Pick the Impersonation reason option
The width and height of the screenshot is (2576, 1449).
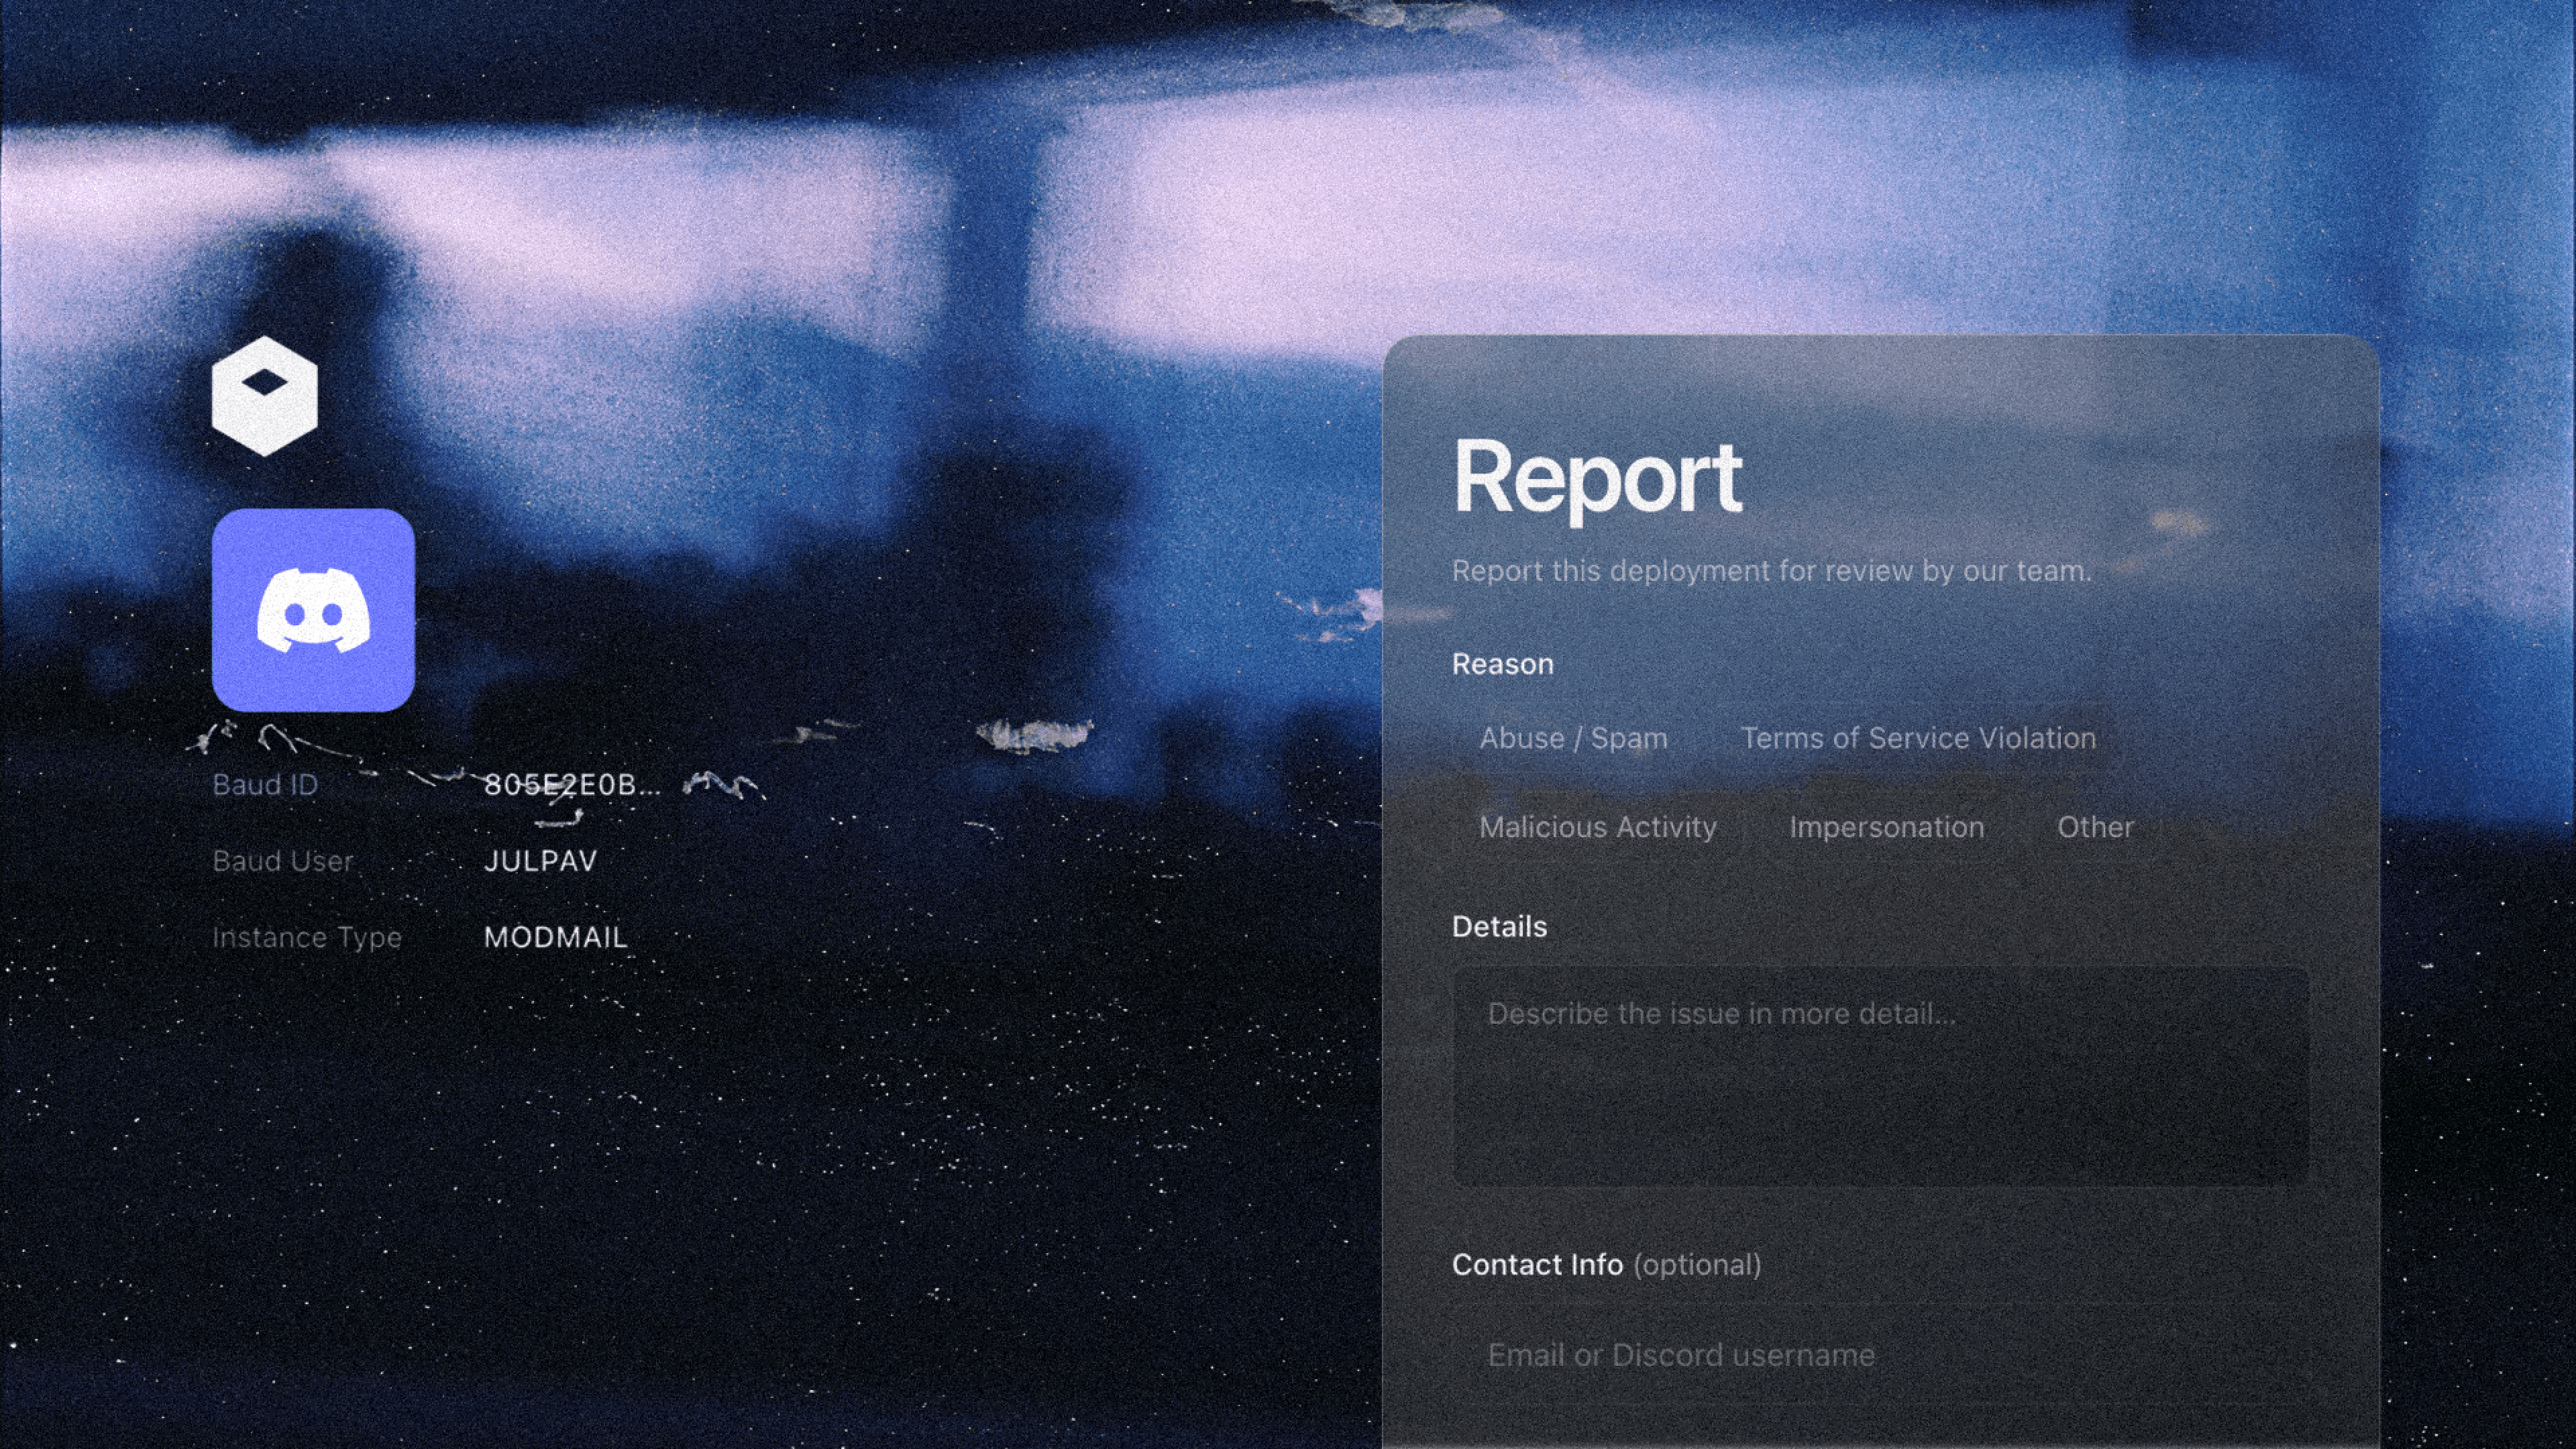(x=1886, y=827)
